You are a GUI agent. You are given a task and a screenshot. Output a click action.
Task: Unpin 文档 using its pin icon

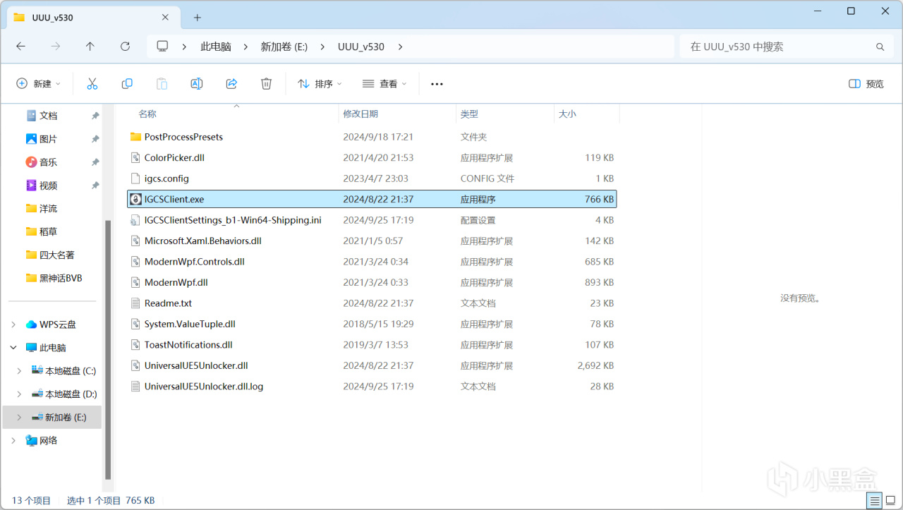(x=95, y=116)
